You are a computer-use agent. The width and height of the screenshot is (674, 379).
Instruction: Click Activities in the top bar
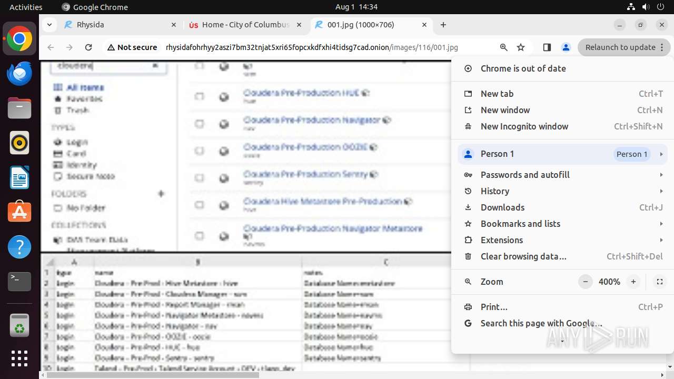click(26, 7)
